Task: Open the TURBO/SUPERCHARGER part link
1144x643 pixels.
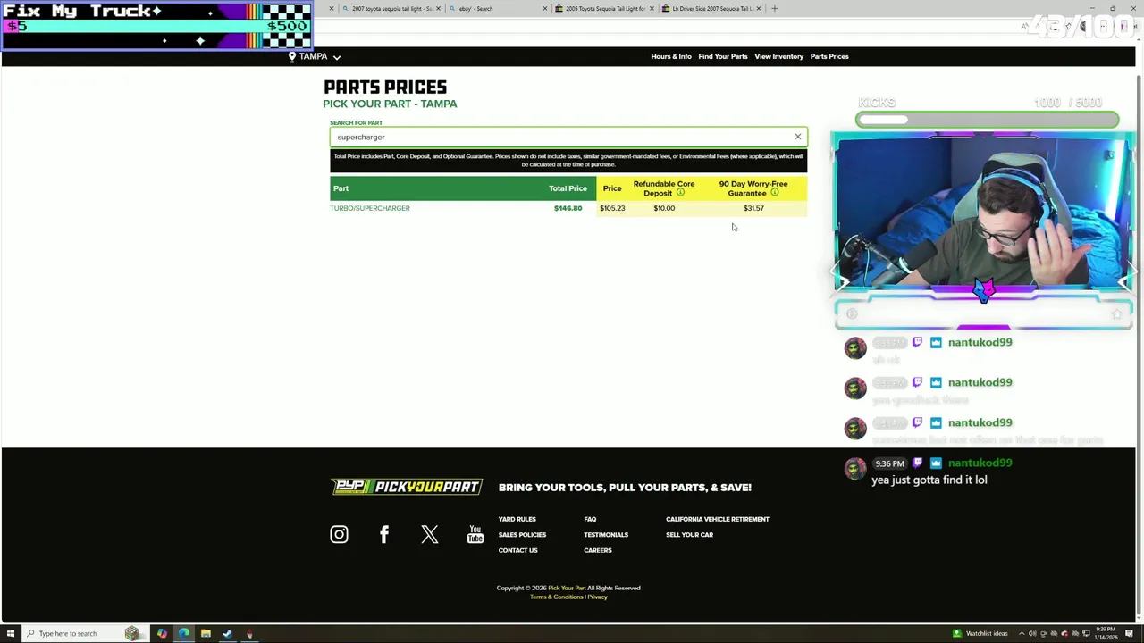Action: (x=370, y=208)
